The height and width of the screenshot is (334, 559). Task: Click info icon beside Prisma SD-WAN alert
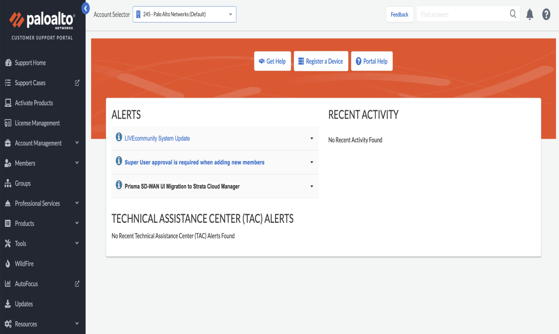[x=119, y=185]
